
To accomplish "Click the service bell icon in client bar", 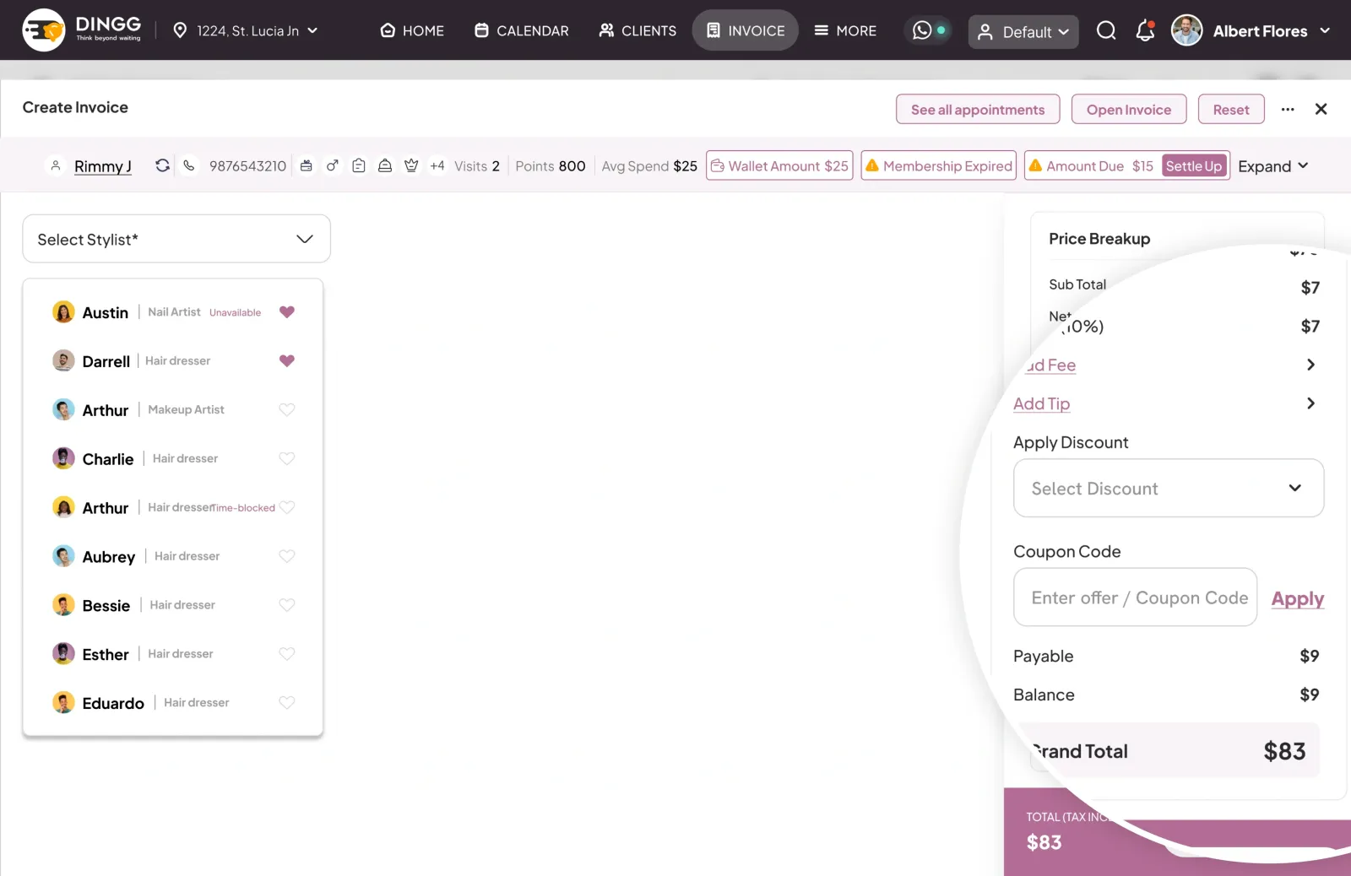I will [385, 165].
